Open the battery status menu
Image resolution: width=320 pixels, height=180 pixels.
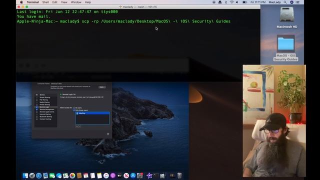click(244, 2)
